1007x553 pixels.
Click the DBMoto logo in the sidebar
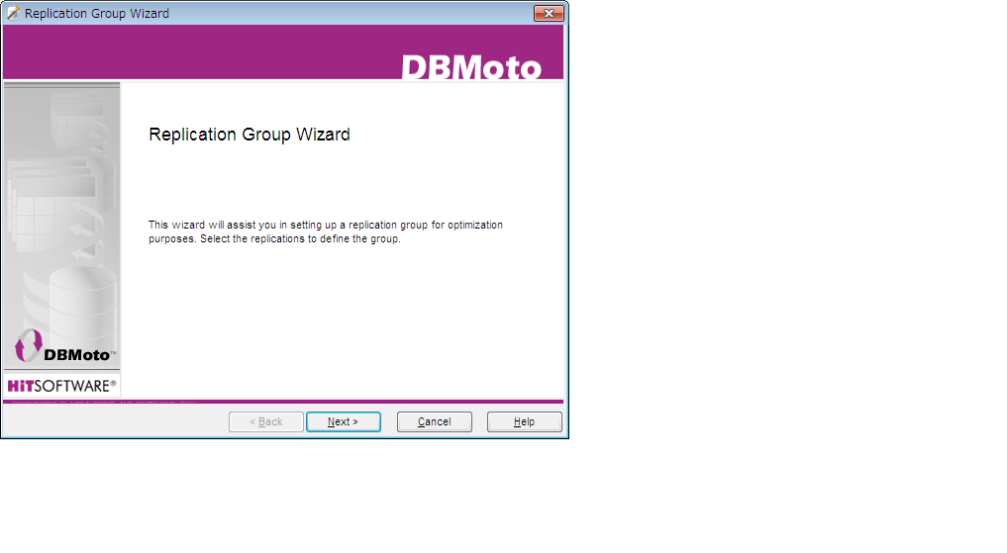point(63,346)
